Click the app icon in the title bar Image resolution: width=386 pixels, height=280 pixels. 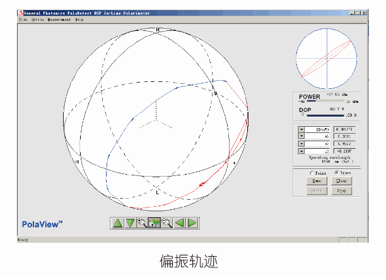tap(20, 12)
